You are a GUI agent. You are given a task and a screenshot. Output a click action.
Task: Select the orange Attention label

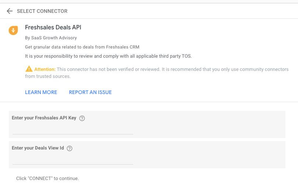tap(45, 69)
